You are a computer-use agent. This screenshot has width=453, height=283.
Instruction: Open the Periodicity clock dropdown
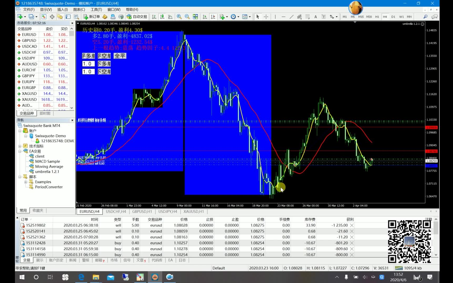tap(235, 17)
